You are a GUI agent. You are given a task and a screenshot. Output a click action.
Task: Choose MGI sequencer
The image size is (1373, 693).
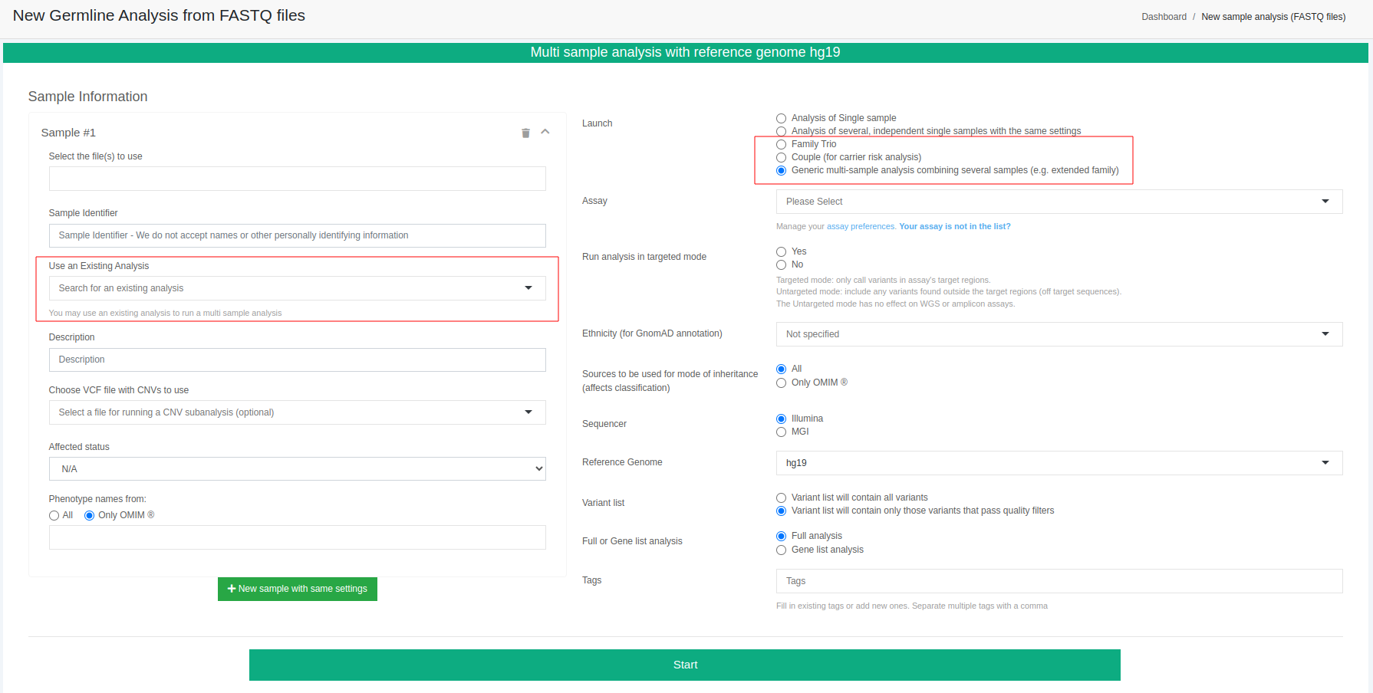tap(781, 432)
